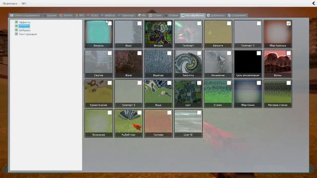
Task: Enable the Телепорт overlay checkbox
Action: pos(199,23)
